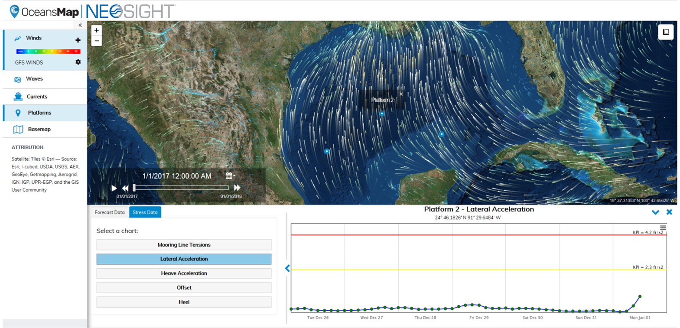The height and width of the screenshot is (328, 680).
Task: Switch to the Forecast Data tab
Action: [110, 212]
